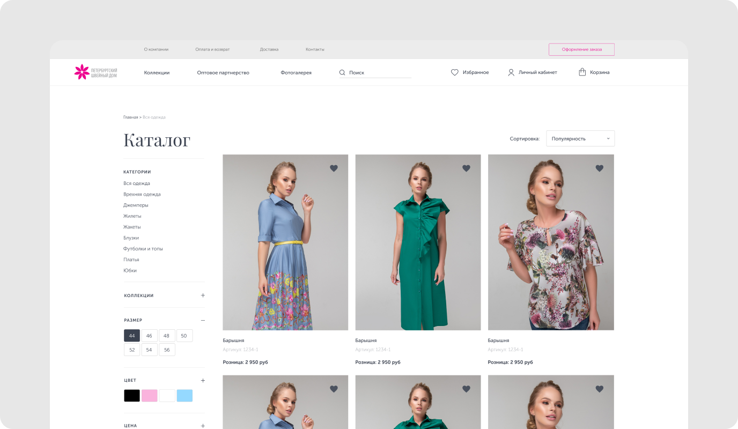Select size 44 filter
This screenshot has width=738, height=429.
pyautogui.click(x=132, y=336)
